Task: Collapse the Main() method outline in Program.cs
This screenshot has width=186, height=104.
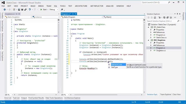Action: click(x=70, y=38)
